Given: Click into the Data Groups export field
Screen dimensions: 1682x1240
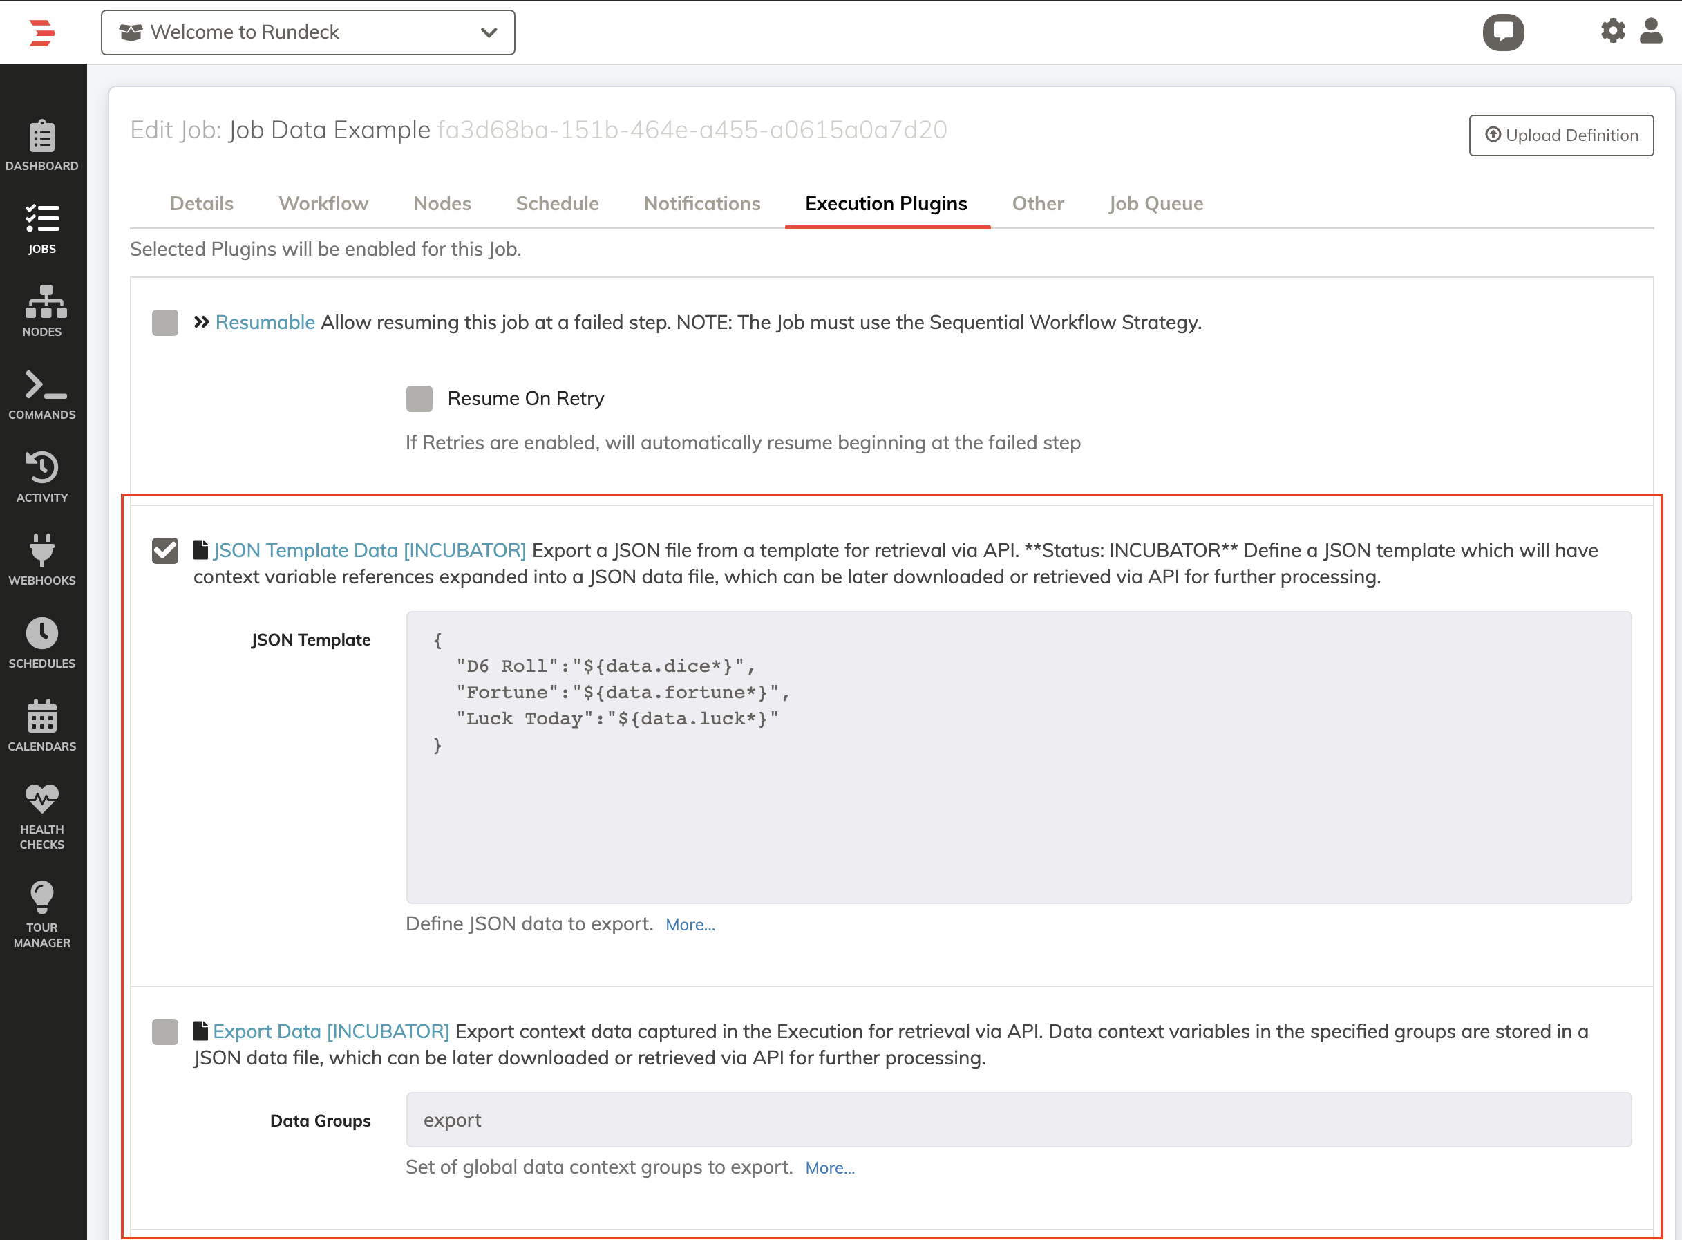Looking at the screenshot, I should pos(1019,1120).
